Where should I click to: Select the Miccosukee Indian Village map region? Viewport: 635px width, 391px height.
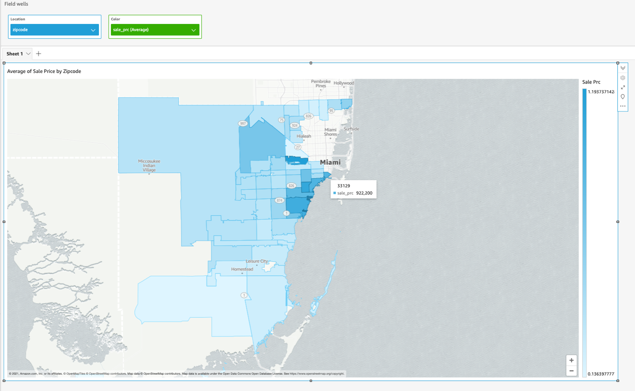pos(149,166)
